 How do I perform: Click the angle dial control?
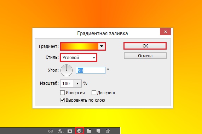coord(67,70)
